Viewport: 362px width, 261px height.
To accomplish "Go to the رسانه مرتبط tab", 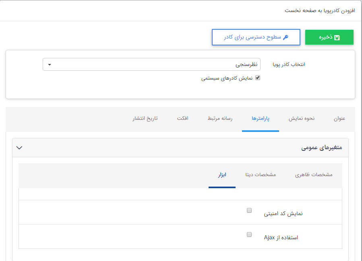I will pos(220,119).
